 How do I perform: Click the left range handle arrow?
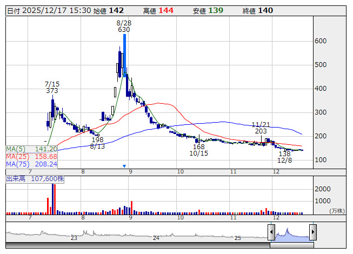(x=271, y=232)
